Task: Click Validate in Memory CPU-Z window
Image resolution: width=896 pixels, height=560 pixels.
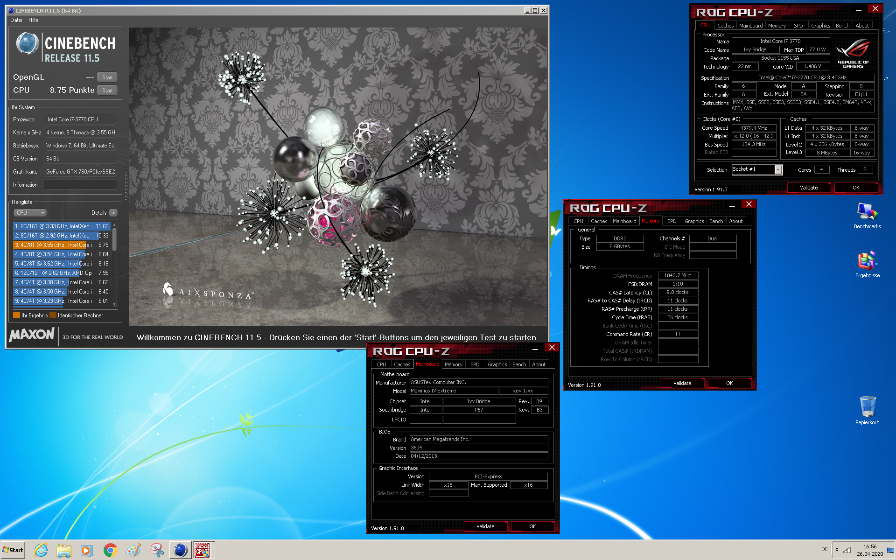Action: (682, 383)
